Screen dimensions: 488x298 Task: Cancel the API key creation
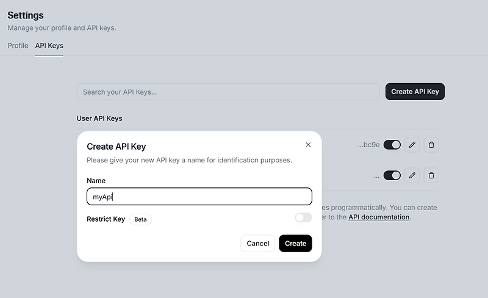(257, 243)
